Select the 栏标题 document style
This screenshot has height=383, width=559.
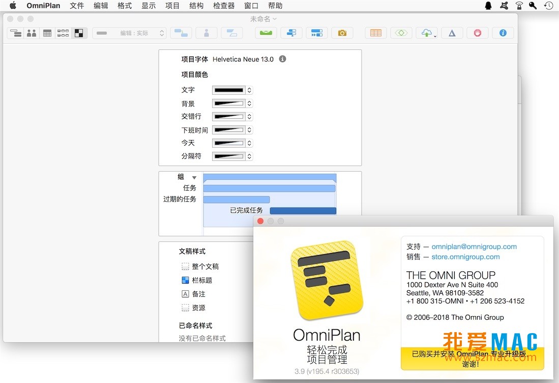pyautogui.click(x=197, y=280)
